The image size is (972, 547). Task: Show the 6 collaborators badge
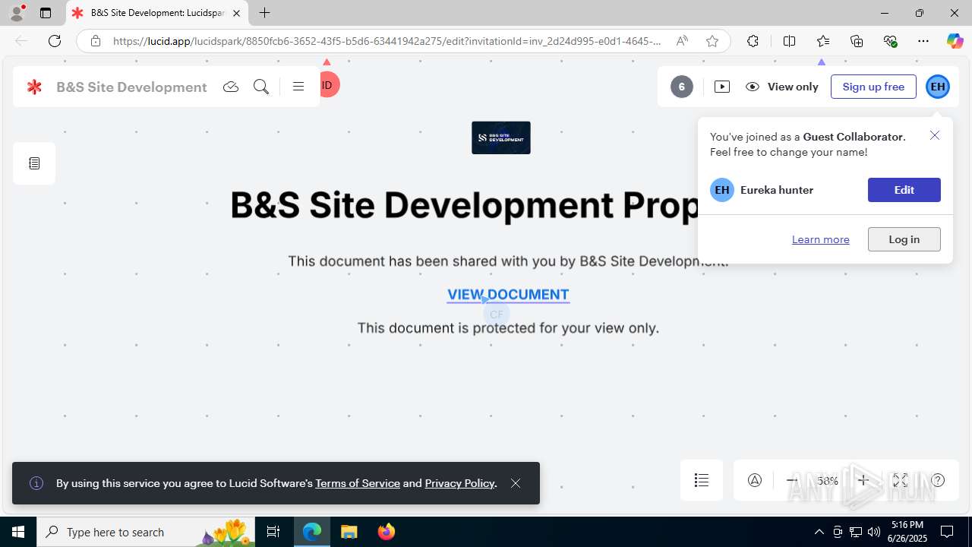click(682, 87)
